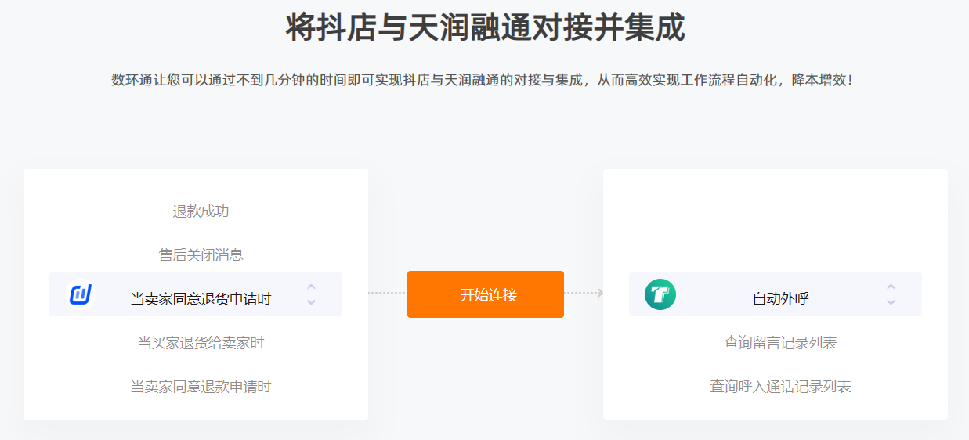Image resolution: width=969 pixels, height=440 pixels.
Task: Choose 当卖家同意退款申请时 option
Action: [x=201, y=387]
